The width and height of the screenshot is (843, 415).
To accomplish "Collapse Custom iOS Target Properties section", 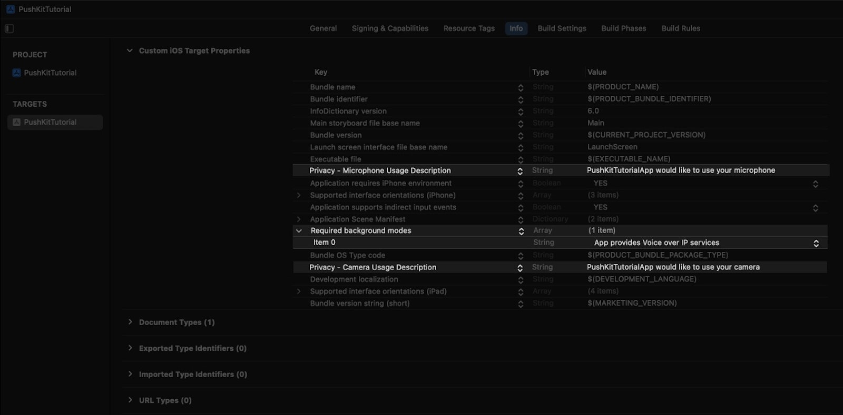I will pos(130,50).
